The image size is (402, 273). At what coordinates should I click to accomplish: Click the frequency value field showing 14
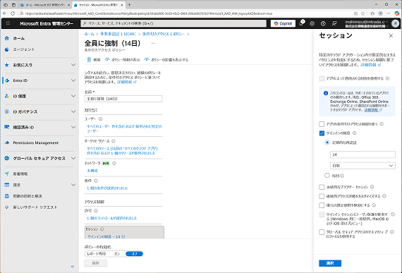pos(363,154)
